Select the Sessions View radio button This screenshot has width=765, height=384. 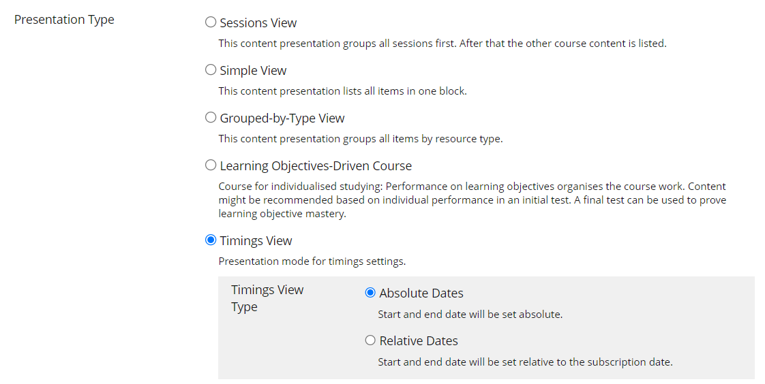(x=211, y=22)
